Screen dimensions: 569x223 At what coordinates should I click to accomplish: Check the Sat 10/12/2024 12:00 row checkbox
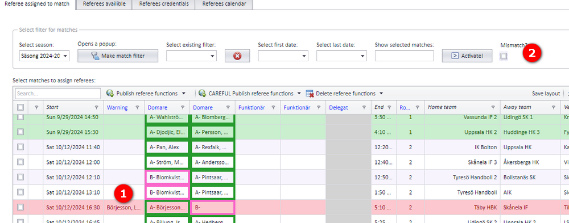pyautogui.click(x=20, y=162)
